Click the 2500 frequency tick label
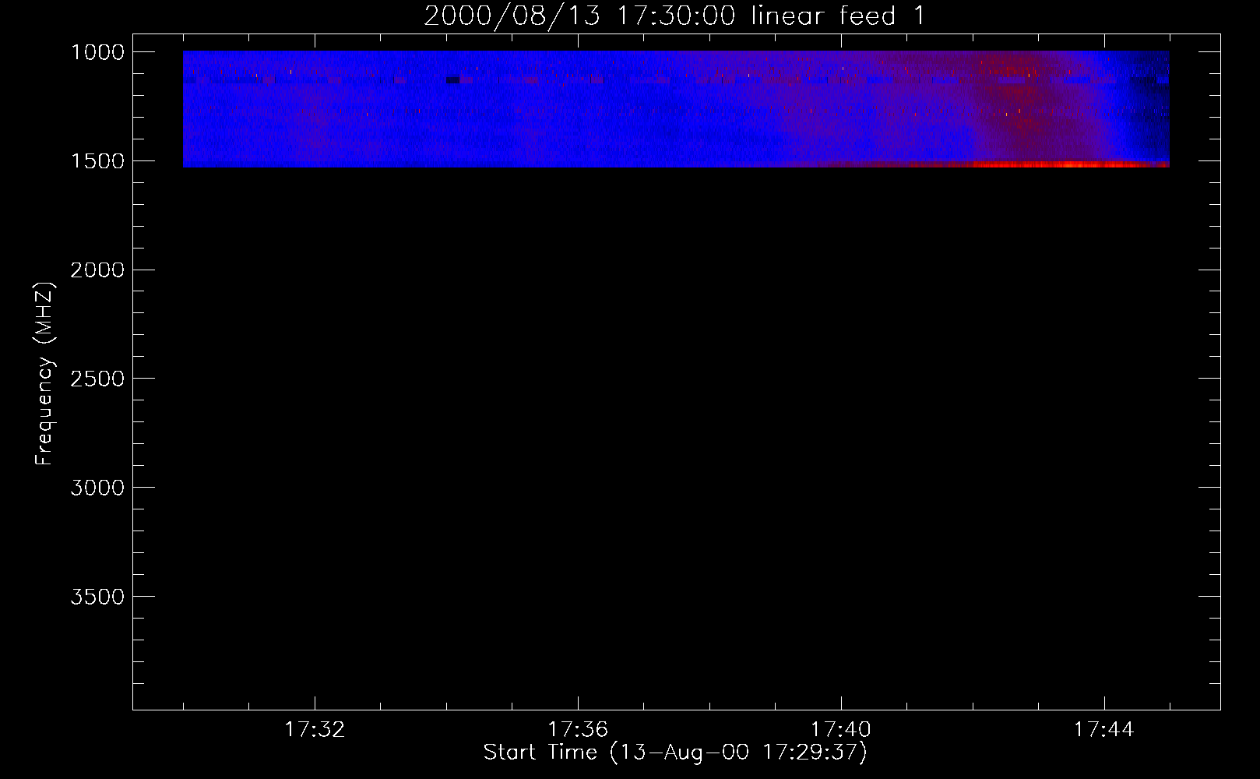The image size is (1260, 779). 97,379
